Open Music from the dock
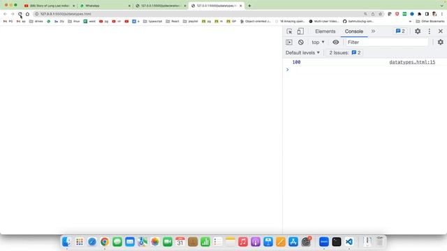The height and width of the screenshot is (251, 447). pos(243,242)
